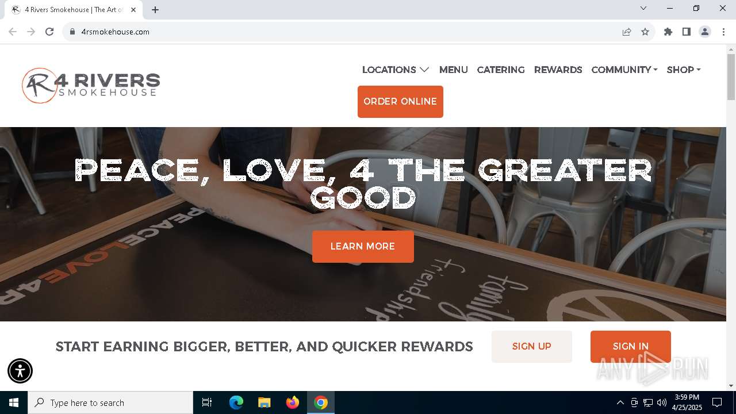Open the Menu navigation item
736x414 pixels.
453,70
